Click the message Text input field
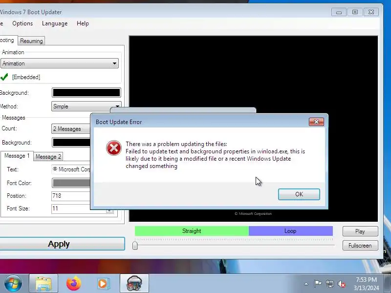The height and width of the screenshot is (293, 391). 71,169
